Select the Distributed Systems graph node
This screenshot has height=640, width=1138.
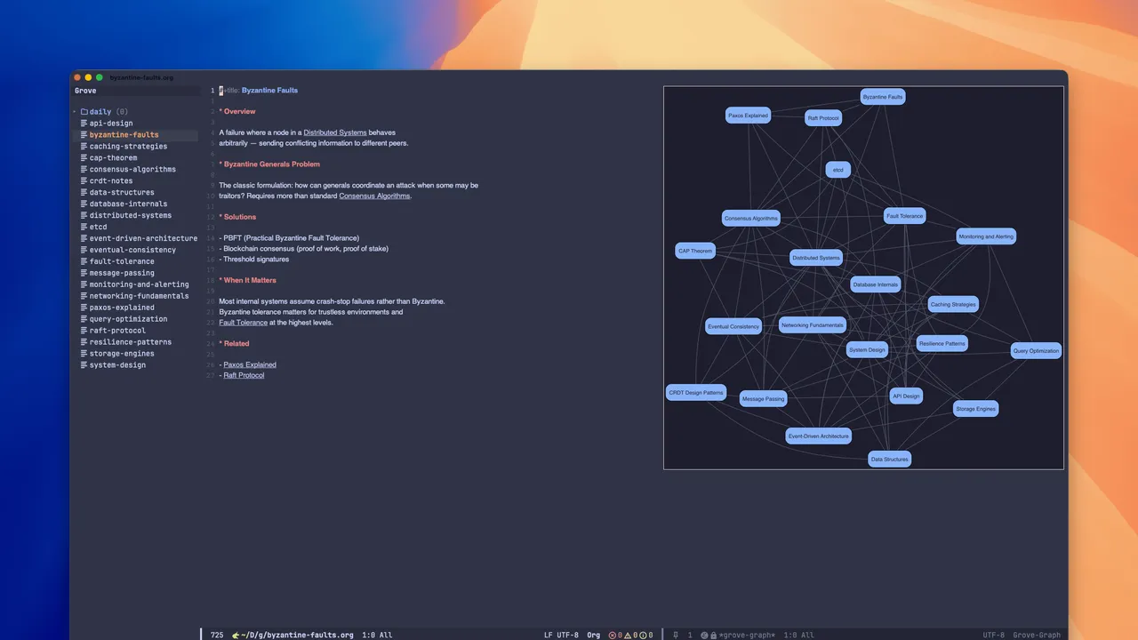816,258
